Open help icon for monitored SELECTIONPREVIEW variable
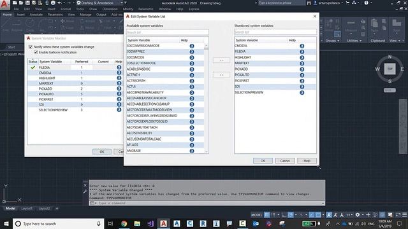The width and height of the screenshot is (408, 229). (x=302, y=93)
